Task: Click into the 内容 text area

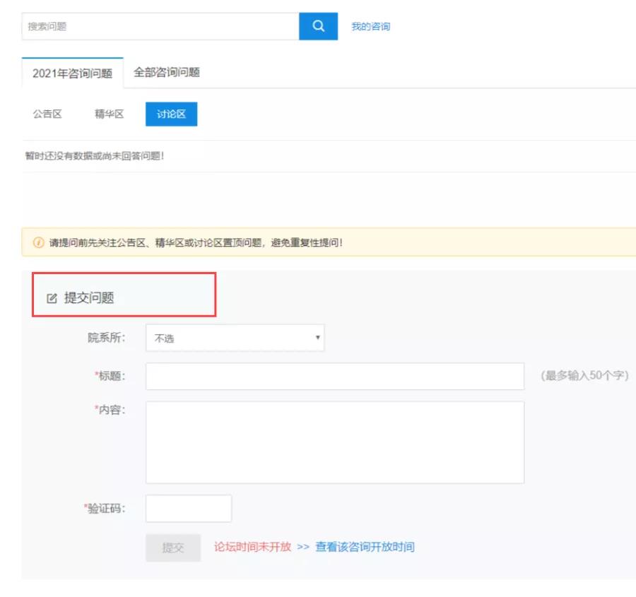Action: (x=335, y=442)
